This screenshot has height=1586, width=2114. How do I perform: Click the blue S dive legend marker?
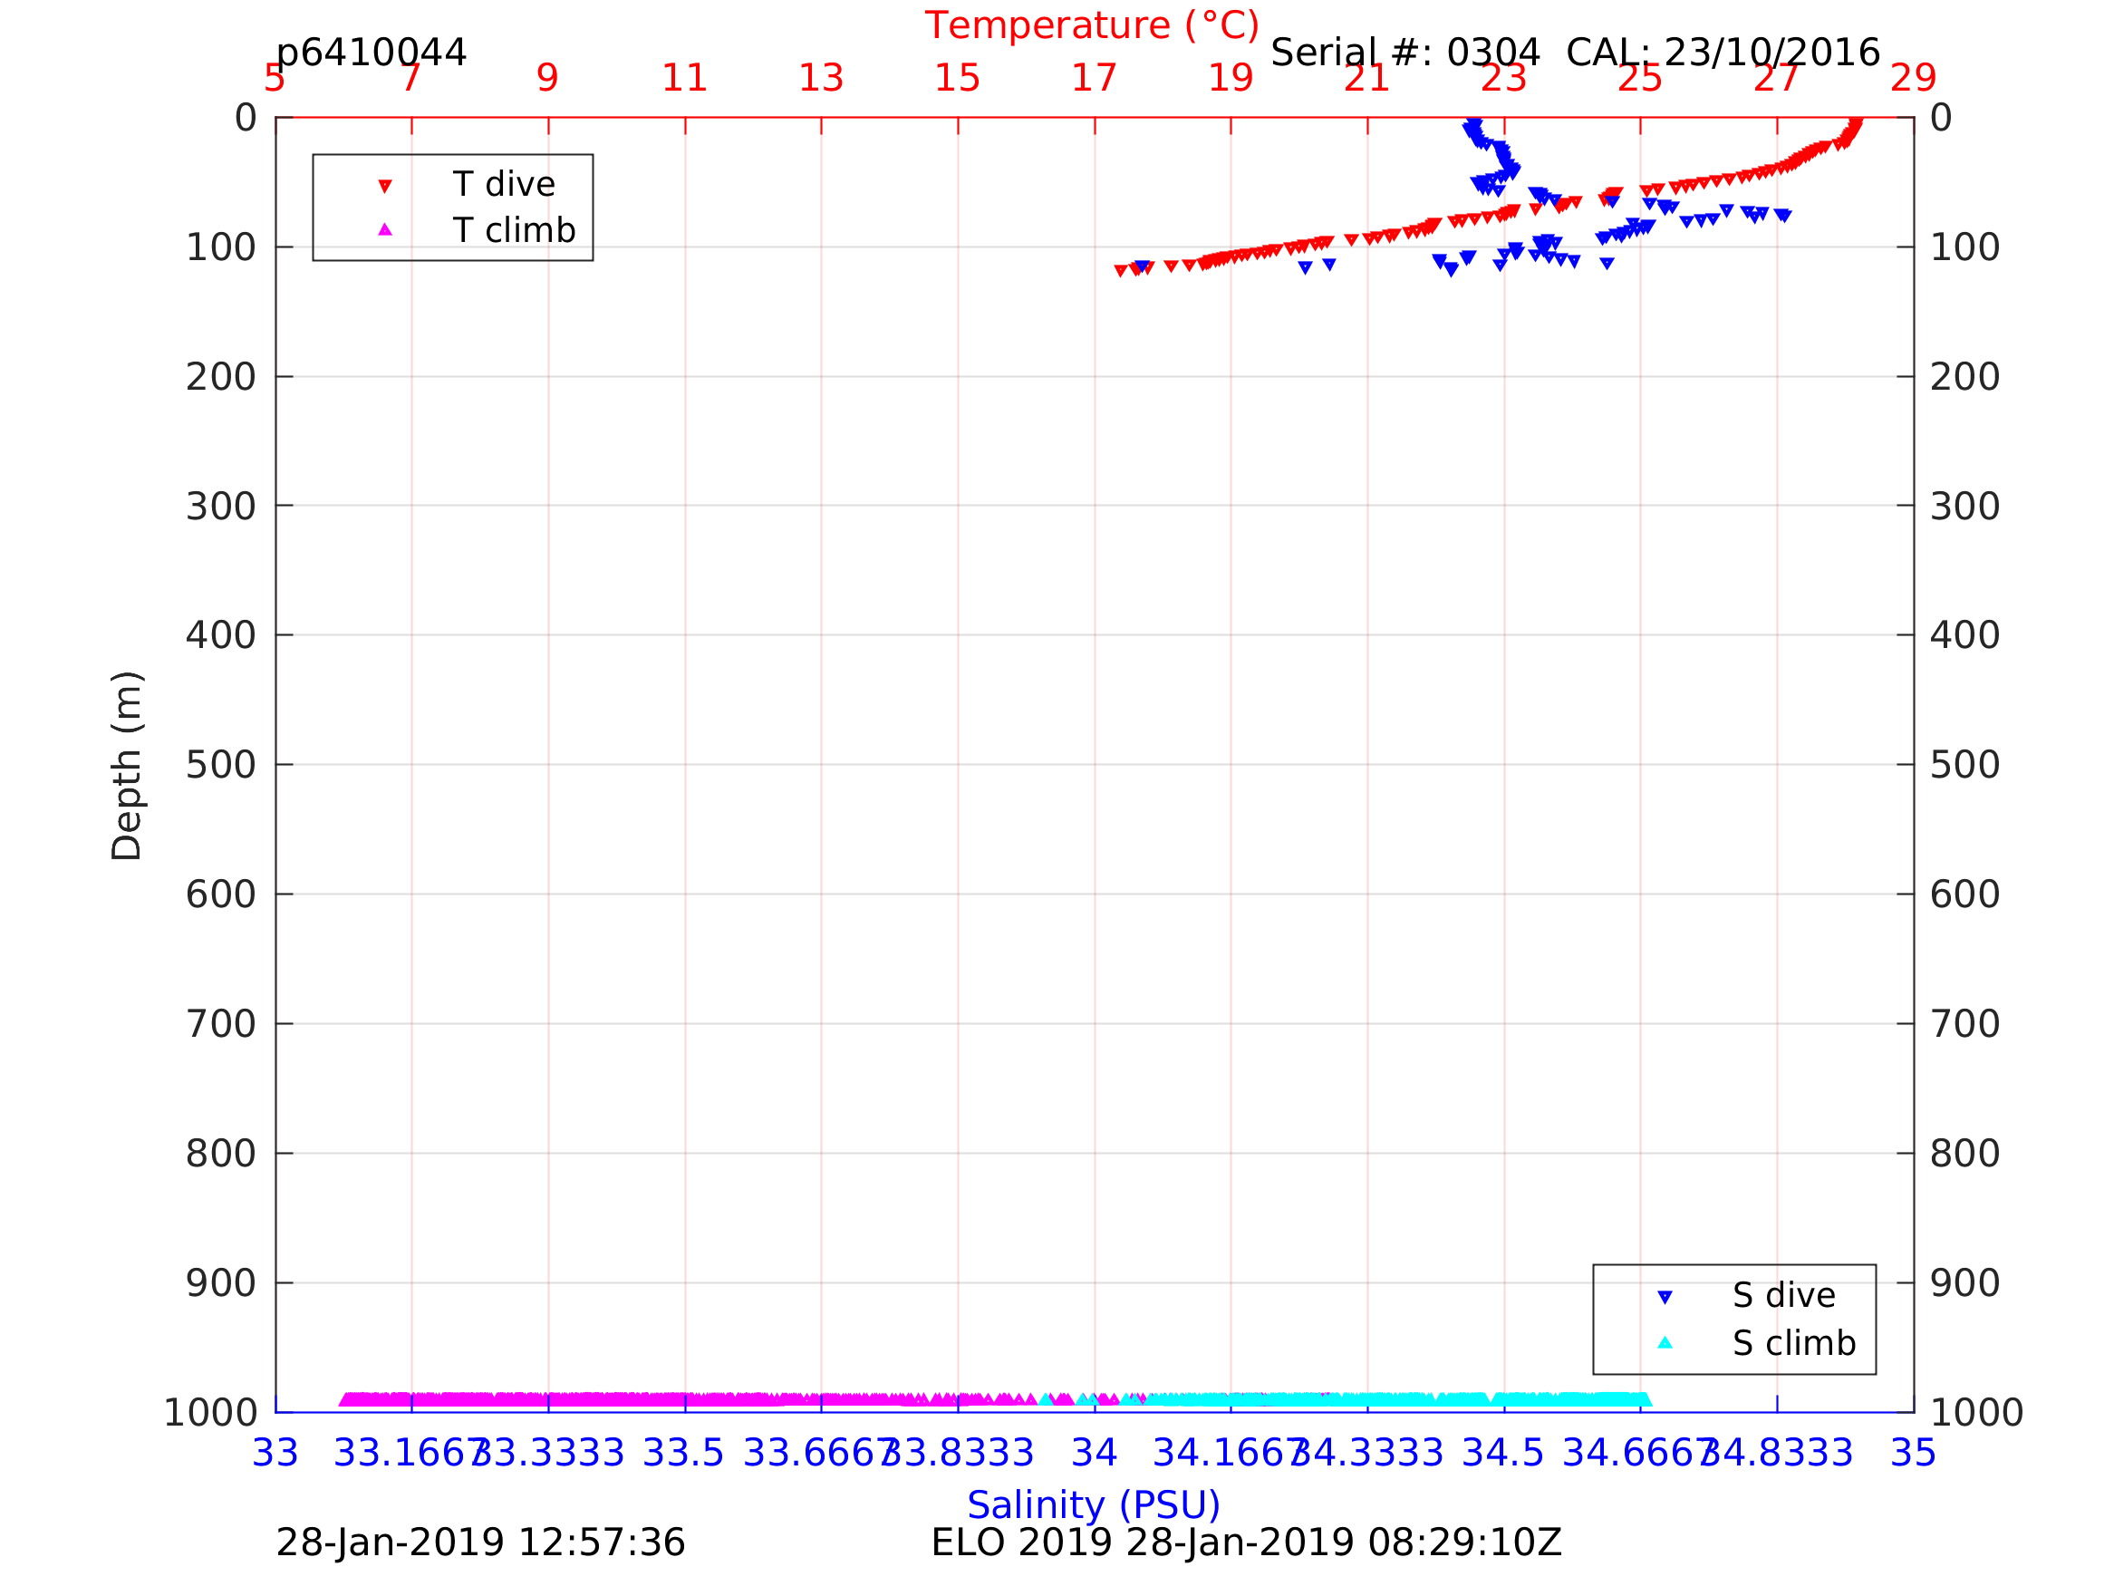pos(1665,1297)
